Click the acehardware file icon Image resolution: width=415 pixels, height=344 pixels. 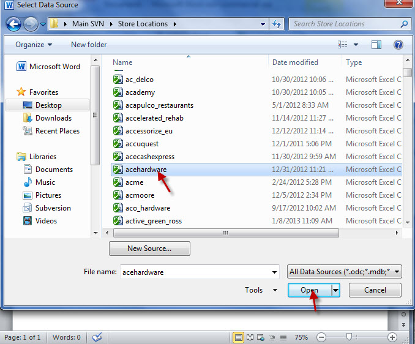(x=118, y=170)
